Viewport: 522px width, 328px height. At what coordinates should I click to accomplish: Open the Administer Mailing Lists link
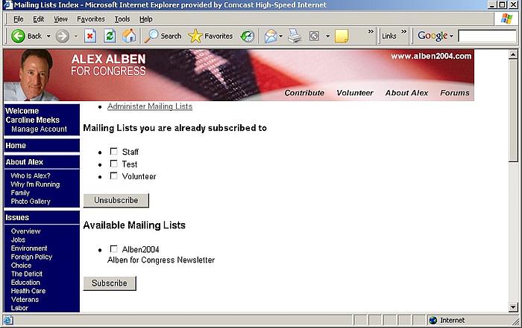tap(150, 106)
